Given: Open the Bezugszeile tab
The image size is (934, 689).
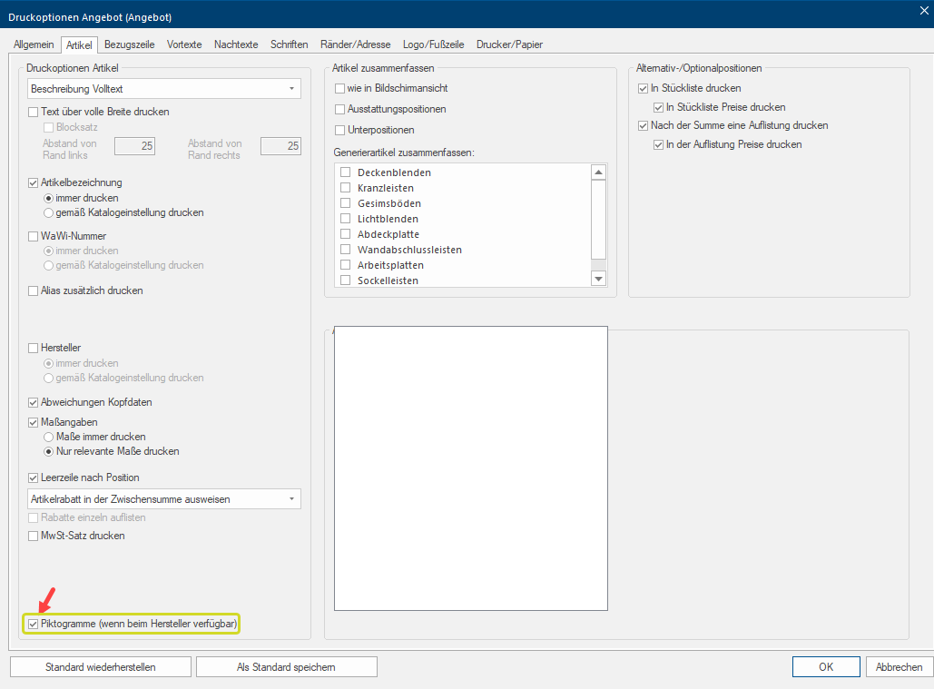Looking at the screenshot, I should pos(129,44).
